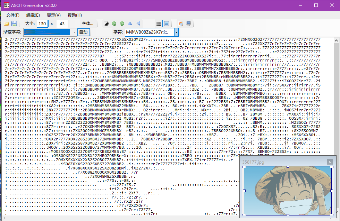Viewport: 340px width, 221px height.
Task: Open the 字符 character set dropdown
Action: pyautogui.click(x=177, y=31)
